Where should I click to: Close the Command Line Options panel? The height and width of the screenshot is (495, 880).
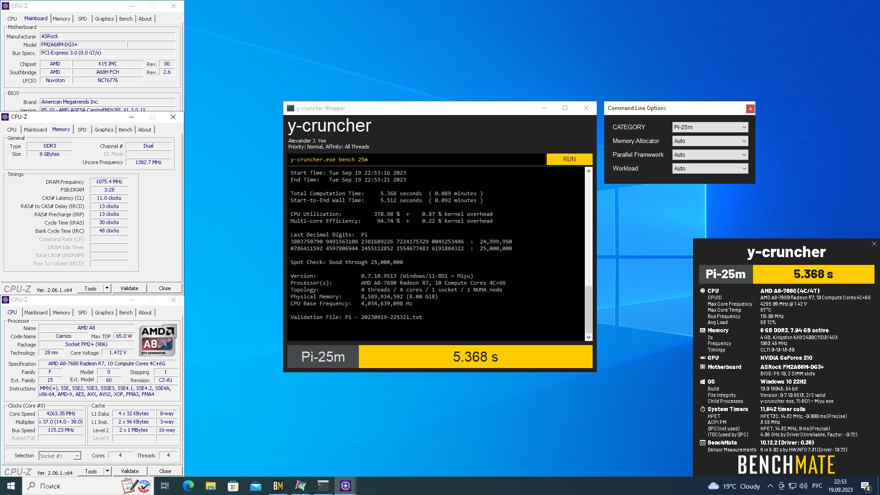tap(750, 109)
